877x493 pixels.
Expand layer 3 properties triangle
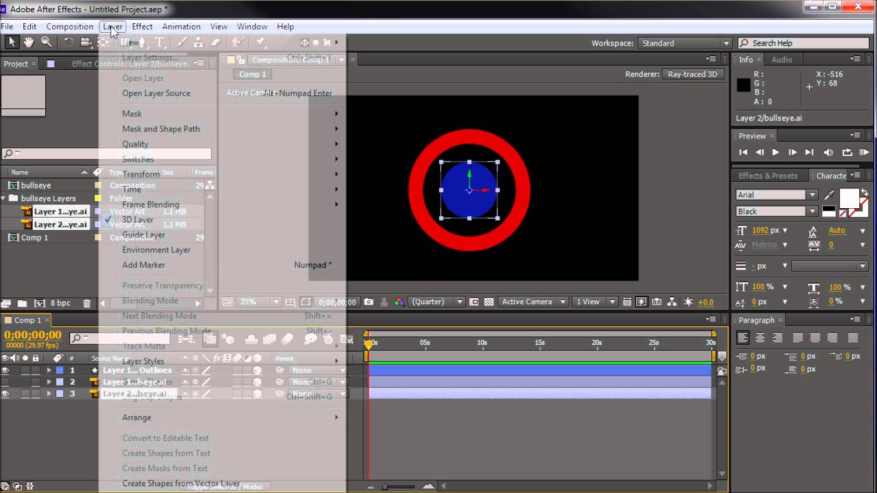tap(49, 394)
